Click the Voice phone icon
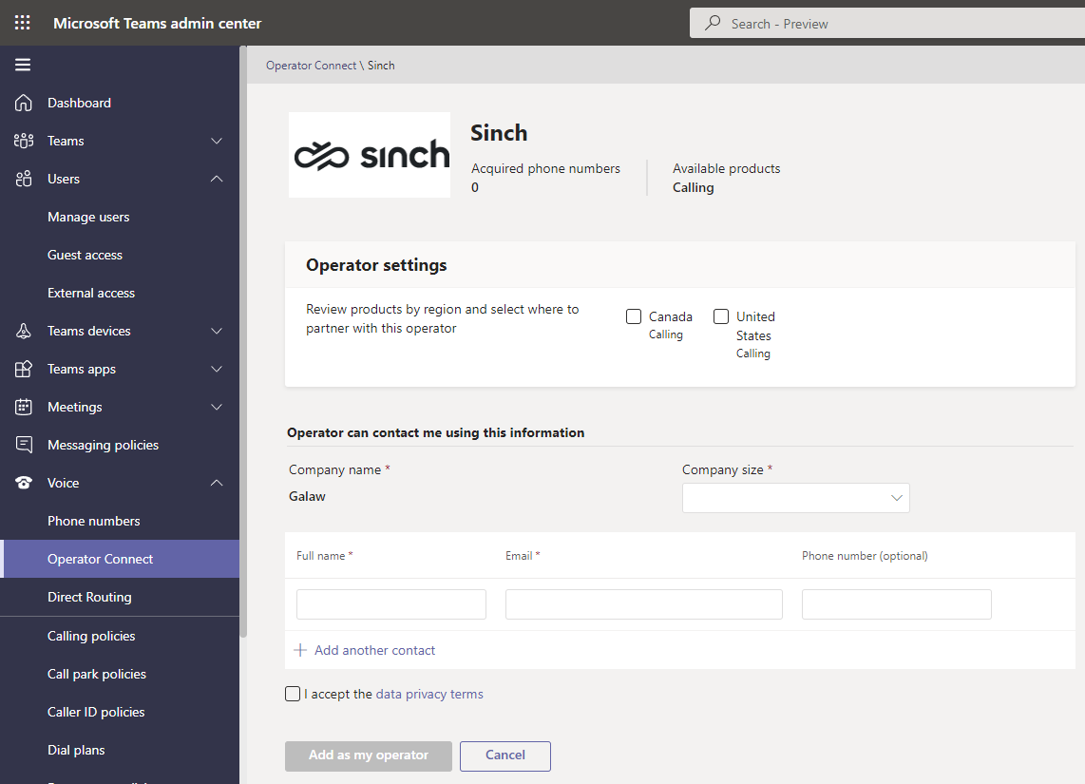 23,483
